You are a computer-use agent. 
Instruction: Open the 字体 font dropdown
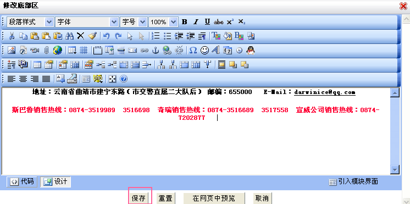87,22
